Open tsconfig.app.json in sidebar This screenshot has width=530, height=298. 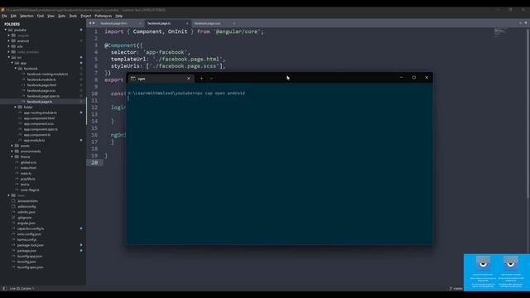tap(30, 256)
